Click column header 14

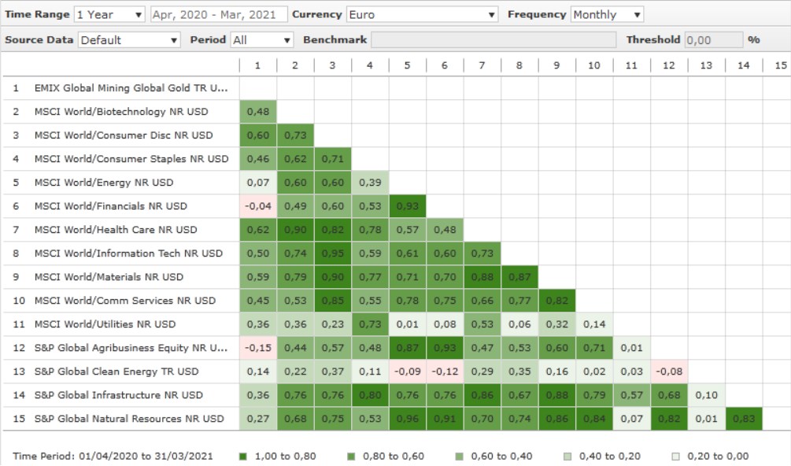pos(743,65)
